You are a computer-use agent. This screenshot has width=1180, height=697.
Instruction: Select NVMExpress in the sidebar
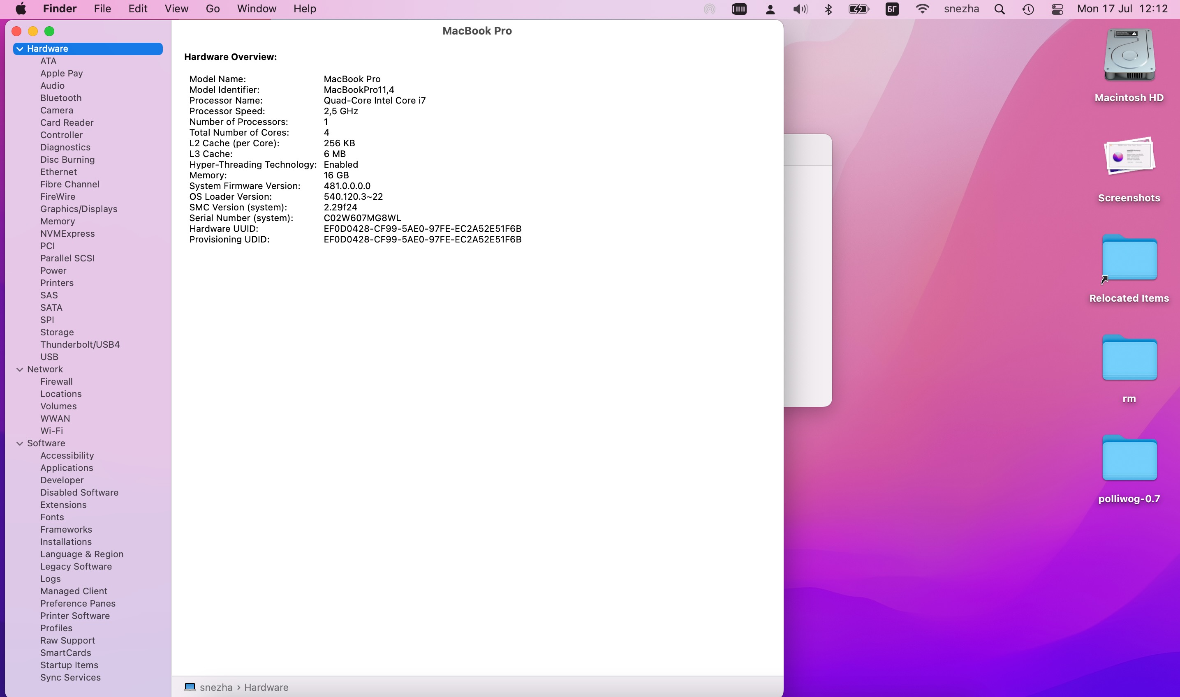(67, 233)
